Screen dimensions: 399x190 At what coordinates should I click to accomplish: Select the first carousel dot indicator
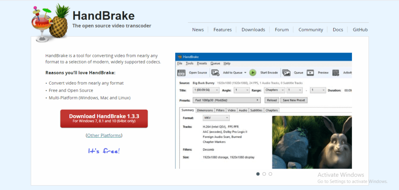[258, 174]
